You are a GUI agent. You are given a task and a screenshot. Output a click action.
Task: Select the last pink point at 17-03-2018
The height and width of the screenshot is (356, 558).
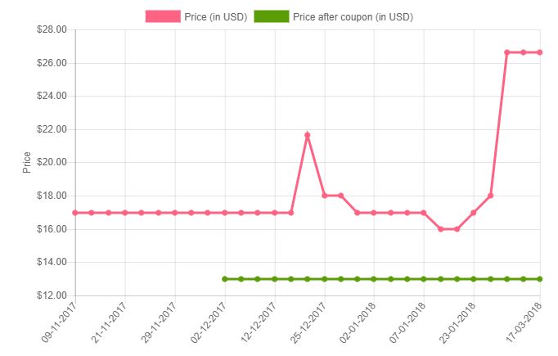[x=540, y=52]
